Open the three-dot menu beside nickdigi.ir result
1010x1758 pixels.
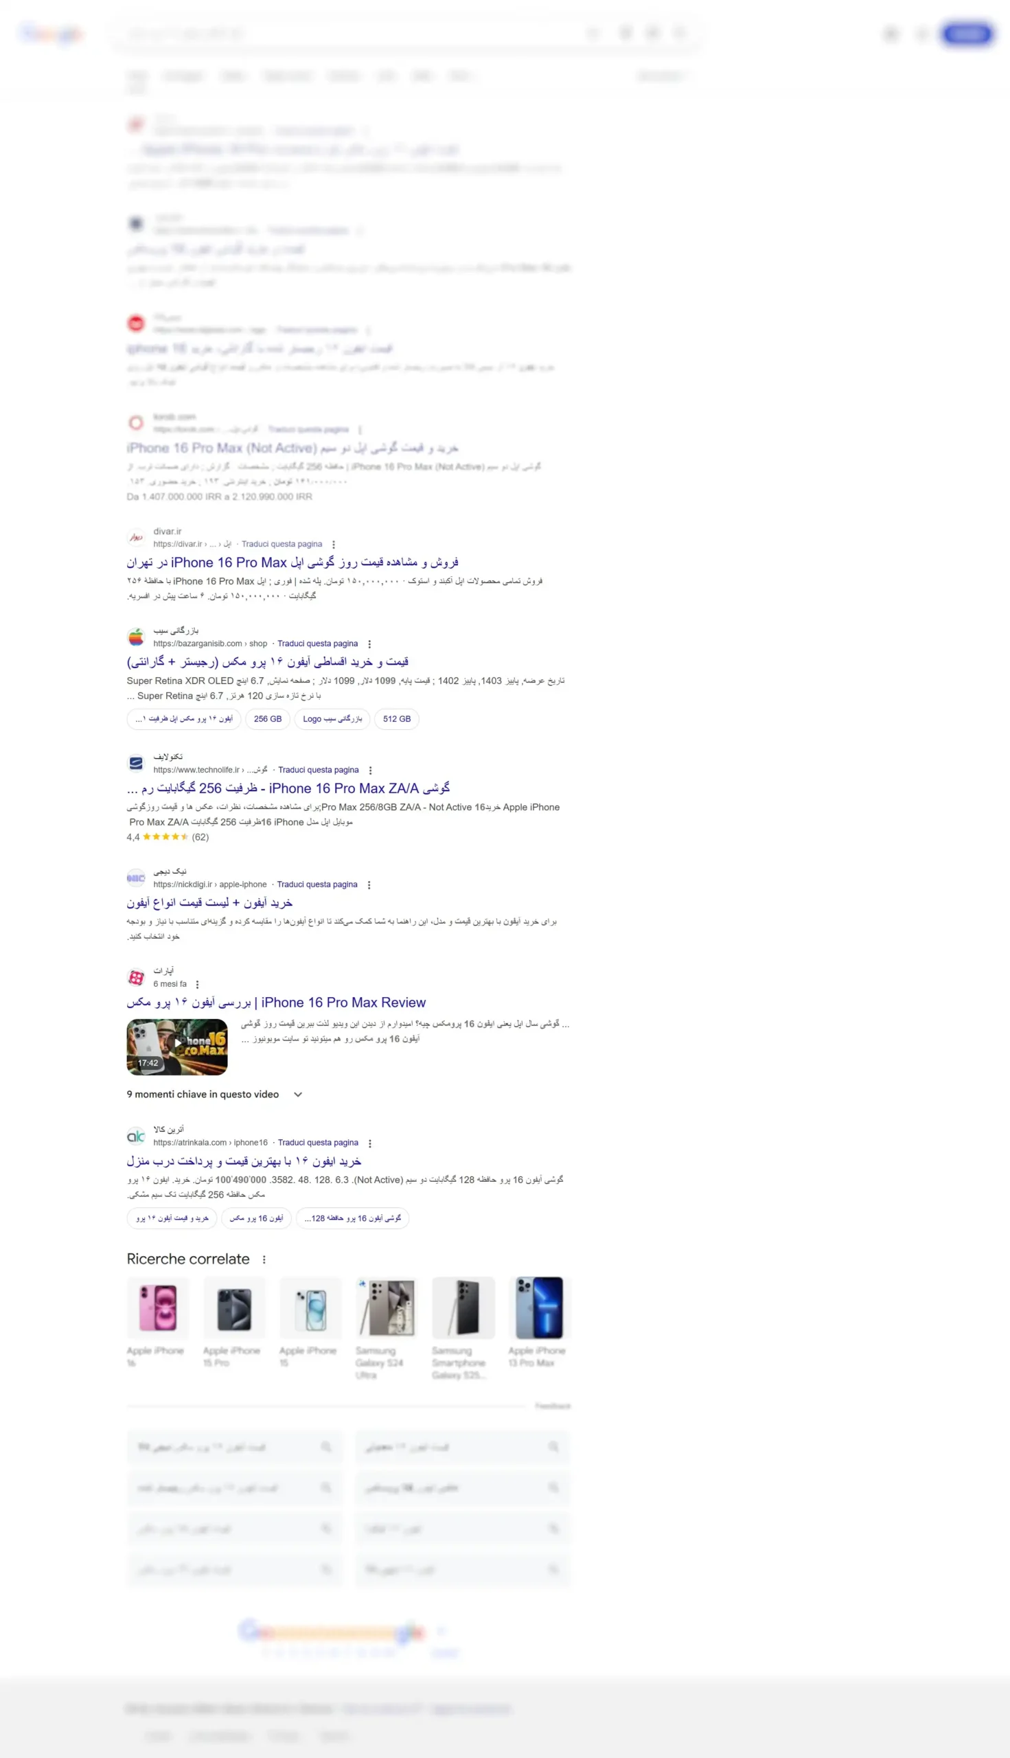(369, 884)
